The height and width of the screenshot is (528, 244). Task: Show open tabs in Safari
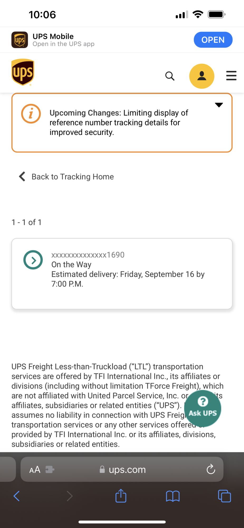224,496
